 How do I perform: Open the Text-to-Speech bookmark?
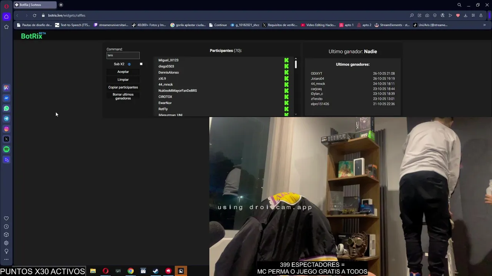(73, 25)
